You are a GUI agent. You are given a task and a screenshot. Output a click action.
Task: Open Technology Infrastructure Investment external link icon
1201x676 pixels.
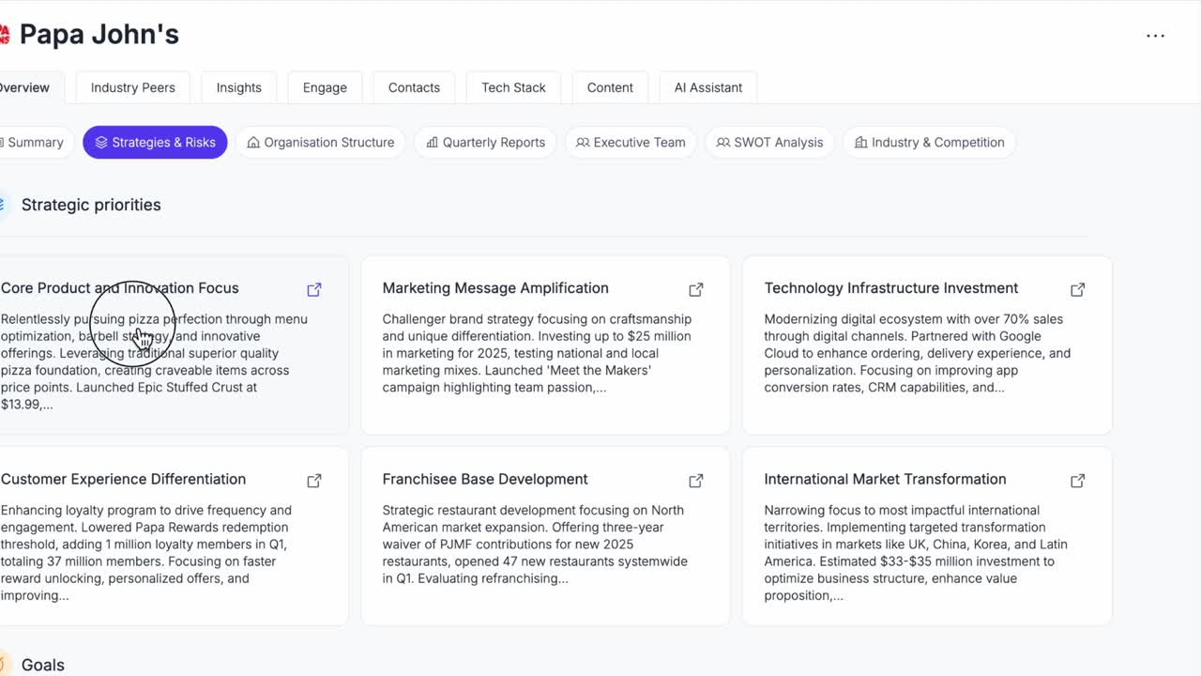[1078, 289]
